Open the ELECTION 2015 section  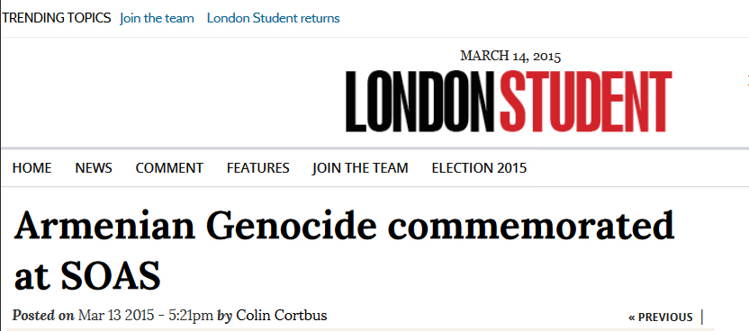coord(479,168)
